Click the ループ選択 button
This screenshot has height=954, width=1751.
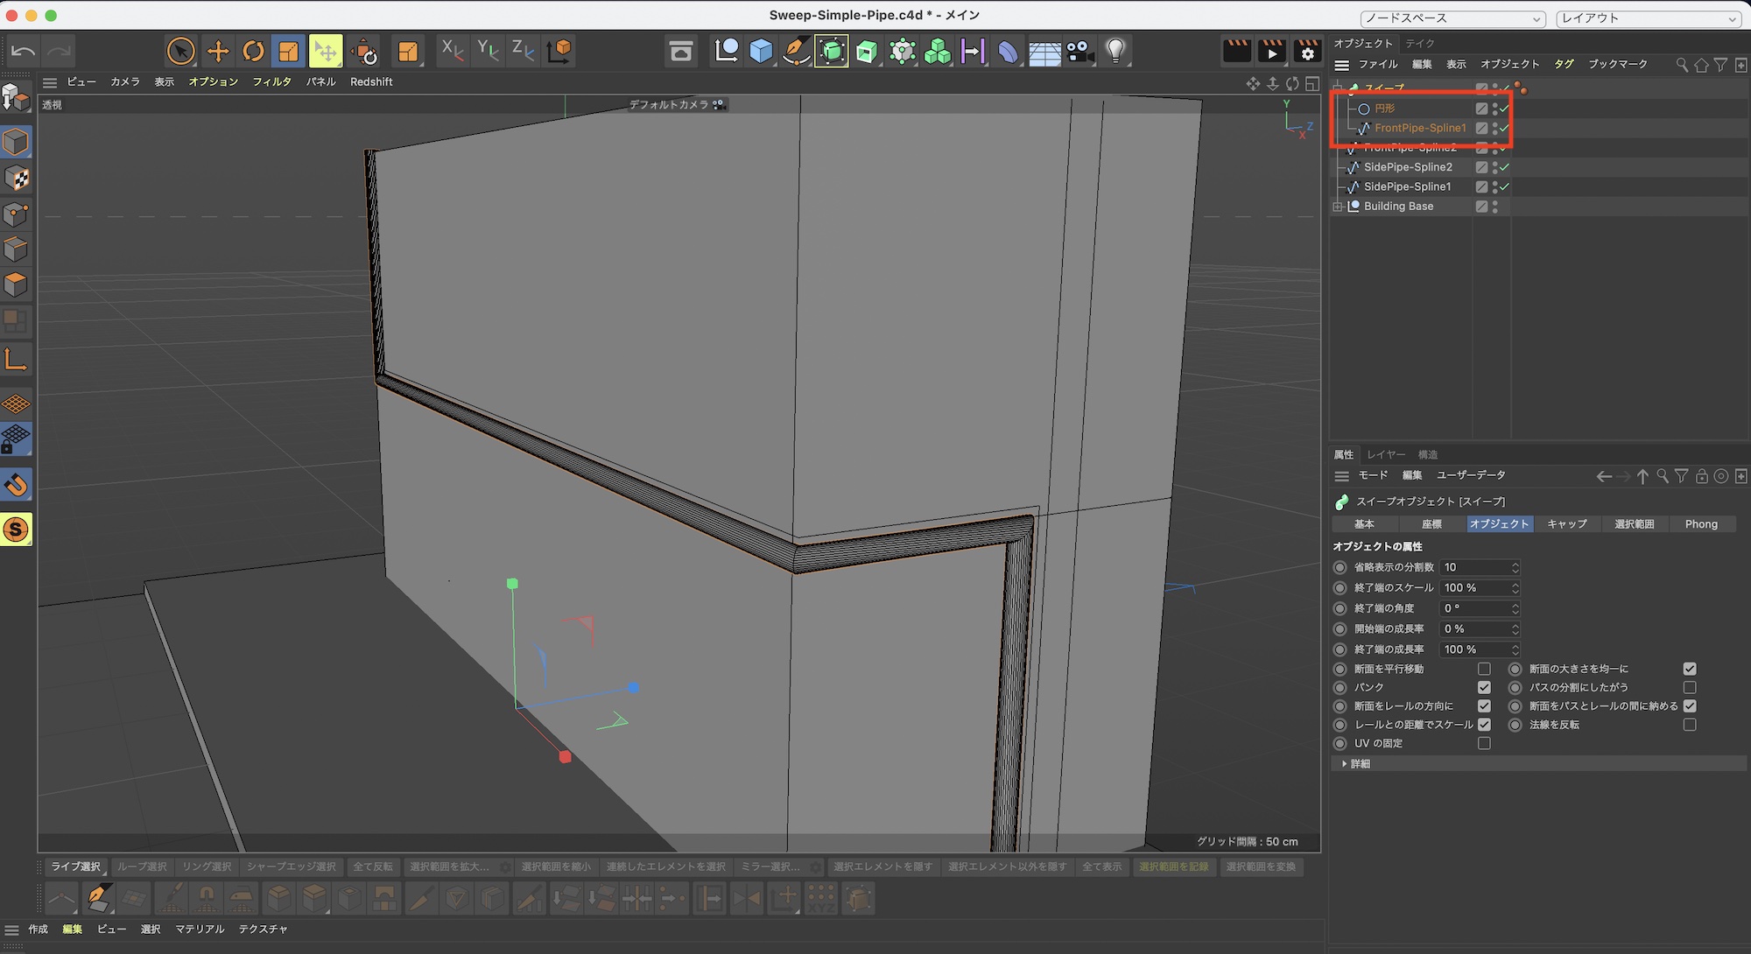pyautogui.click(x=142, y=866)
